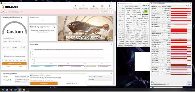Screen dimensions: 195x92
Task: Open Firefox from the Windows taskbar
Action: click(11, 90)
